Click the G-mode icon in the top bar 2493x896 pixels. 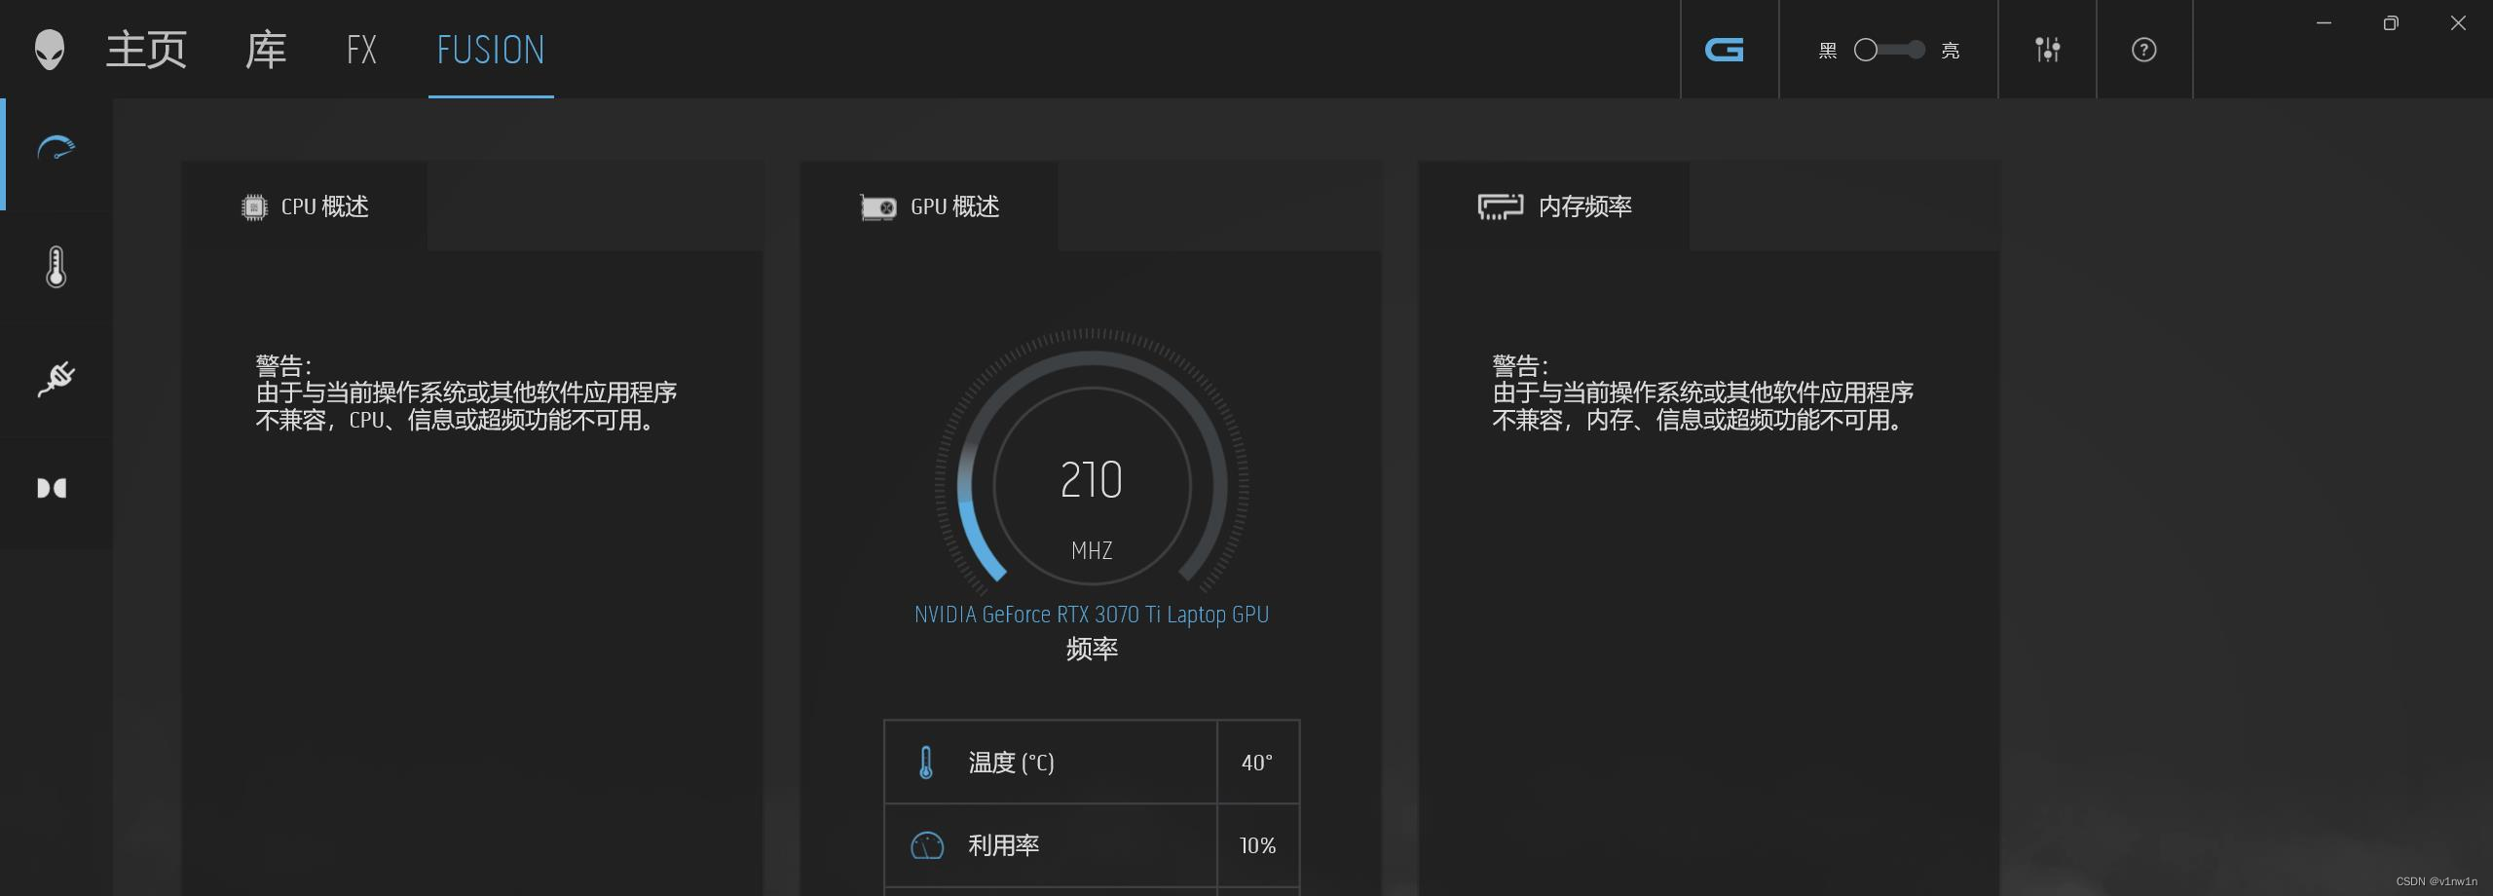click(x=1727, y=50)
